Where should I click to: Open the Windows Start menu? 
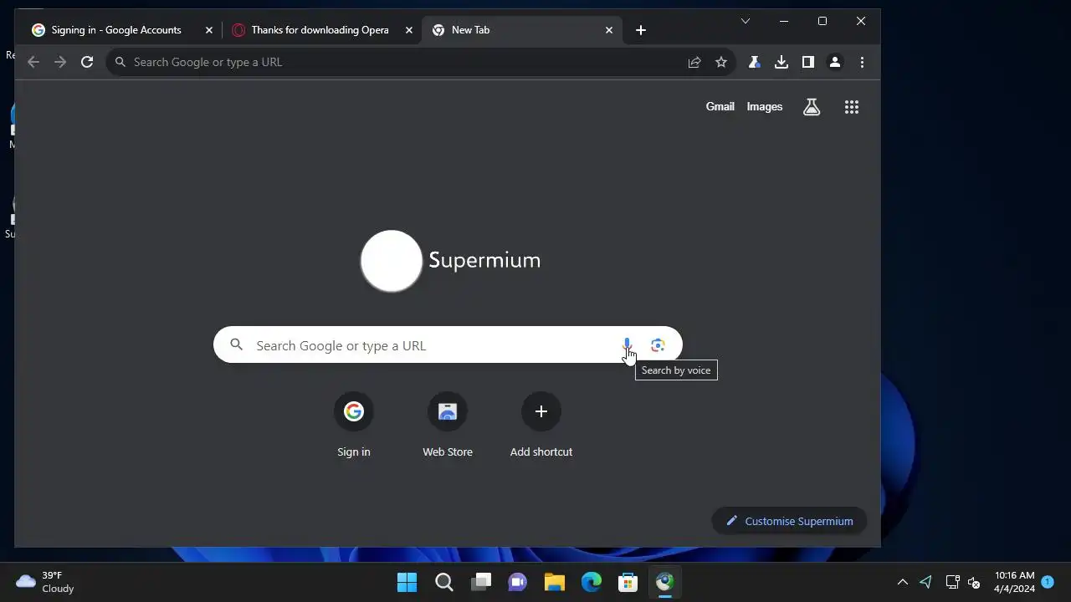coord(407,582)
